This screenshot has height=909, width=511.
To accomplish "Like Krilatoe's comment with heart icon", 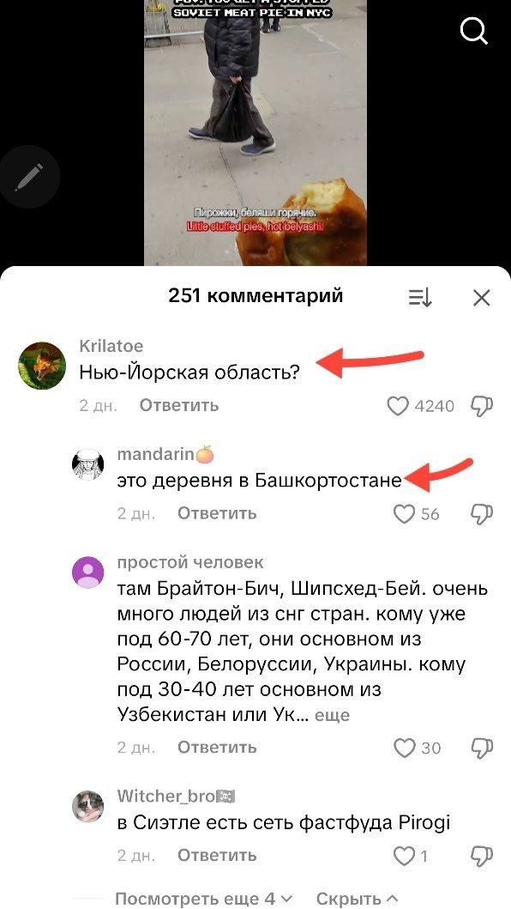I will tap(398, 406).
